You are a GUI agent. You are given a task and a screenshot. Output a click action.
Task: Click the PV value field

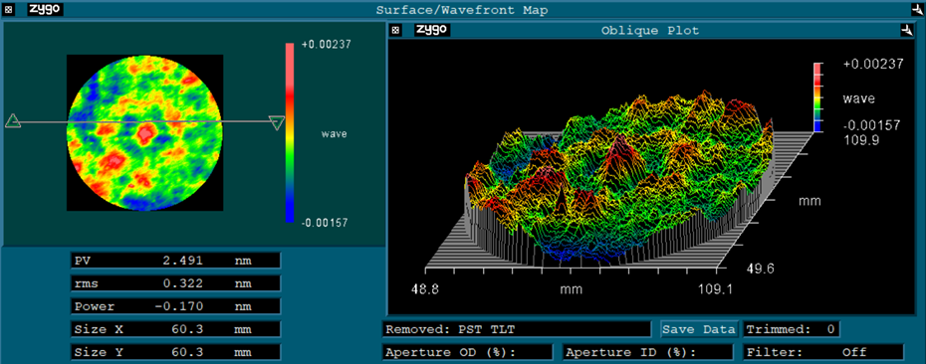click(175, 261)
